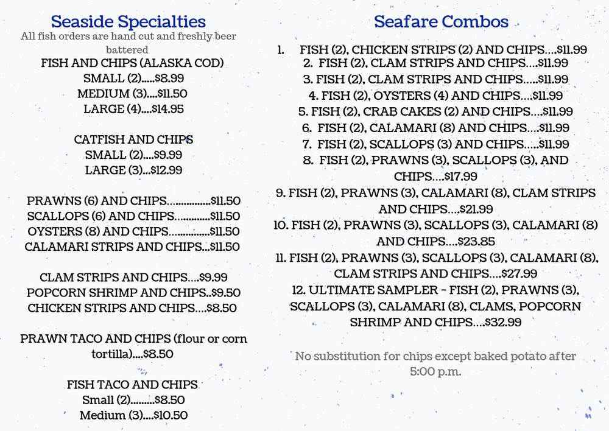The width and height of the screenshot is (609, 431).
Task: Click the no substitution for chips note
Action: click(435, 363)
